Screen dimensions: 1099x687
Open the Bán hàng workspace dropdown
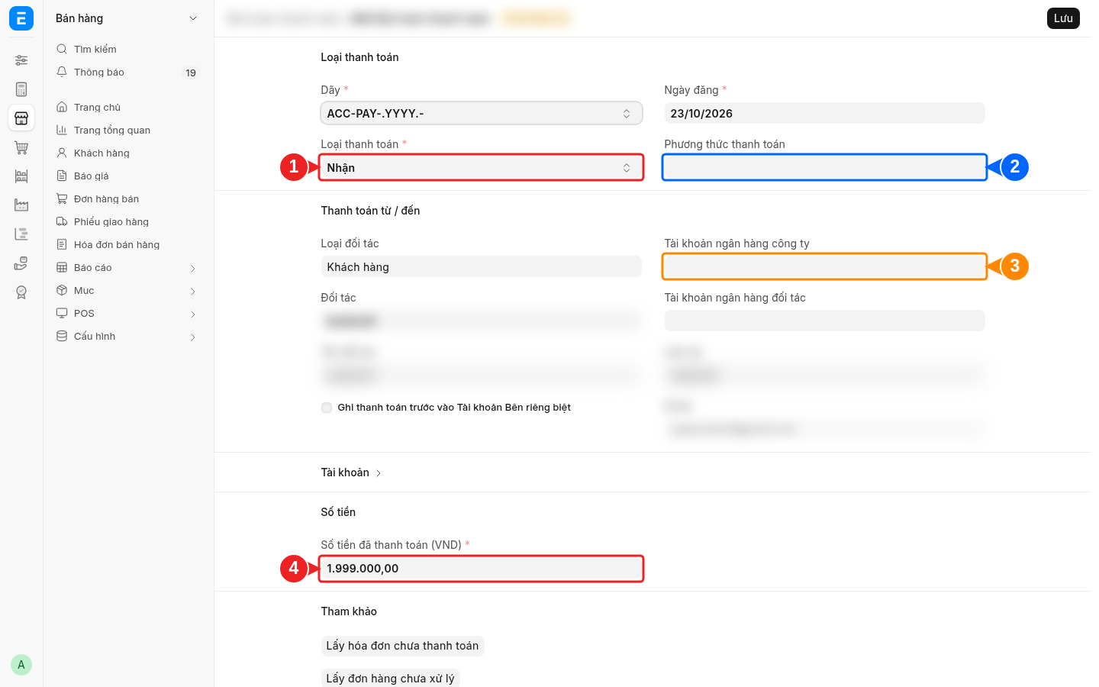click(x=127, y=18)
